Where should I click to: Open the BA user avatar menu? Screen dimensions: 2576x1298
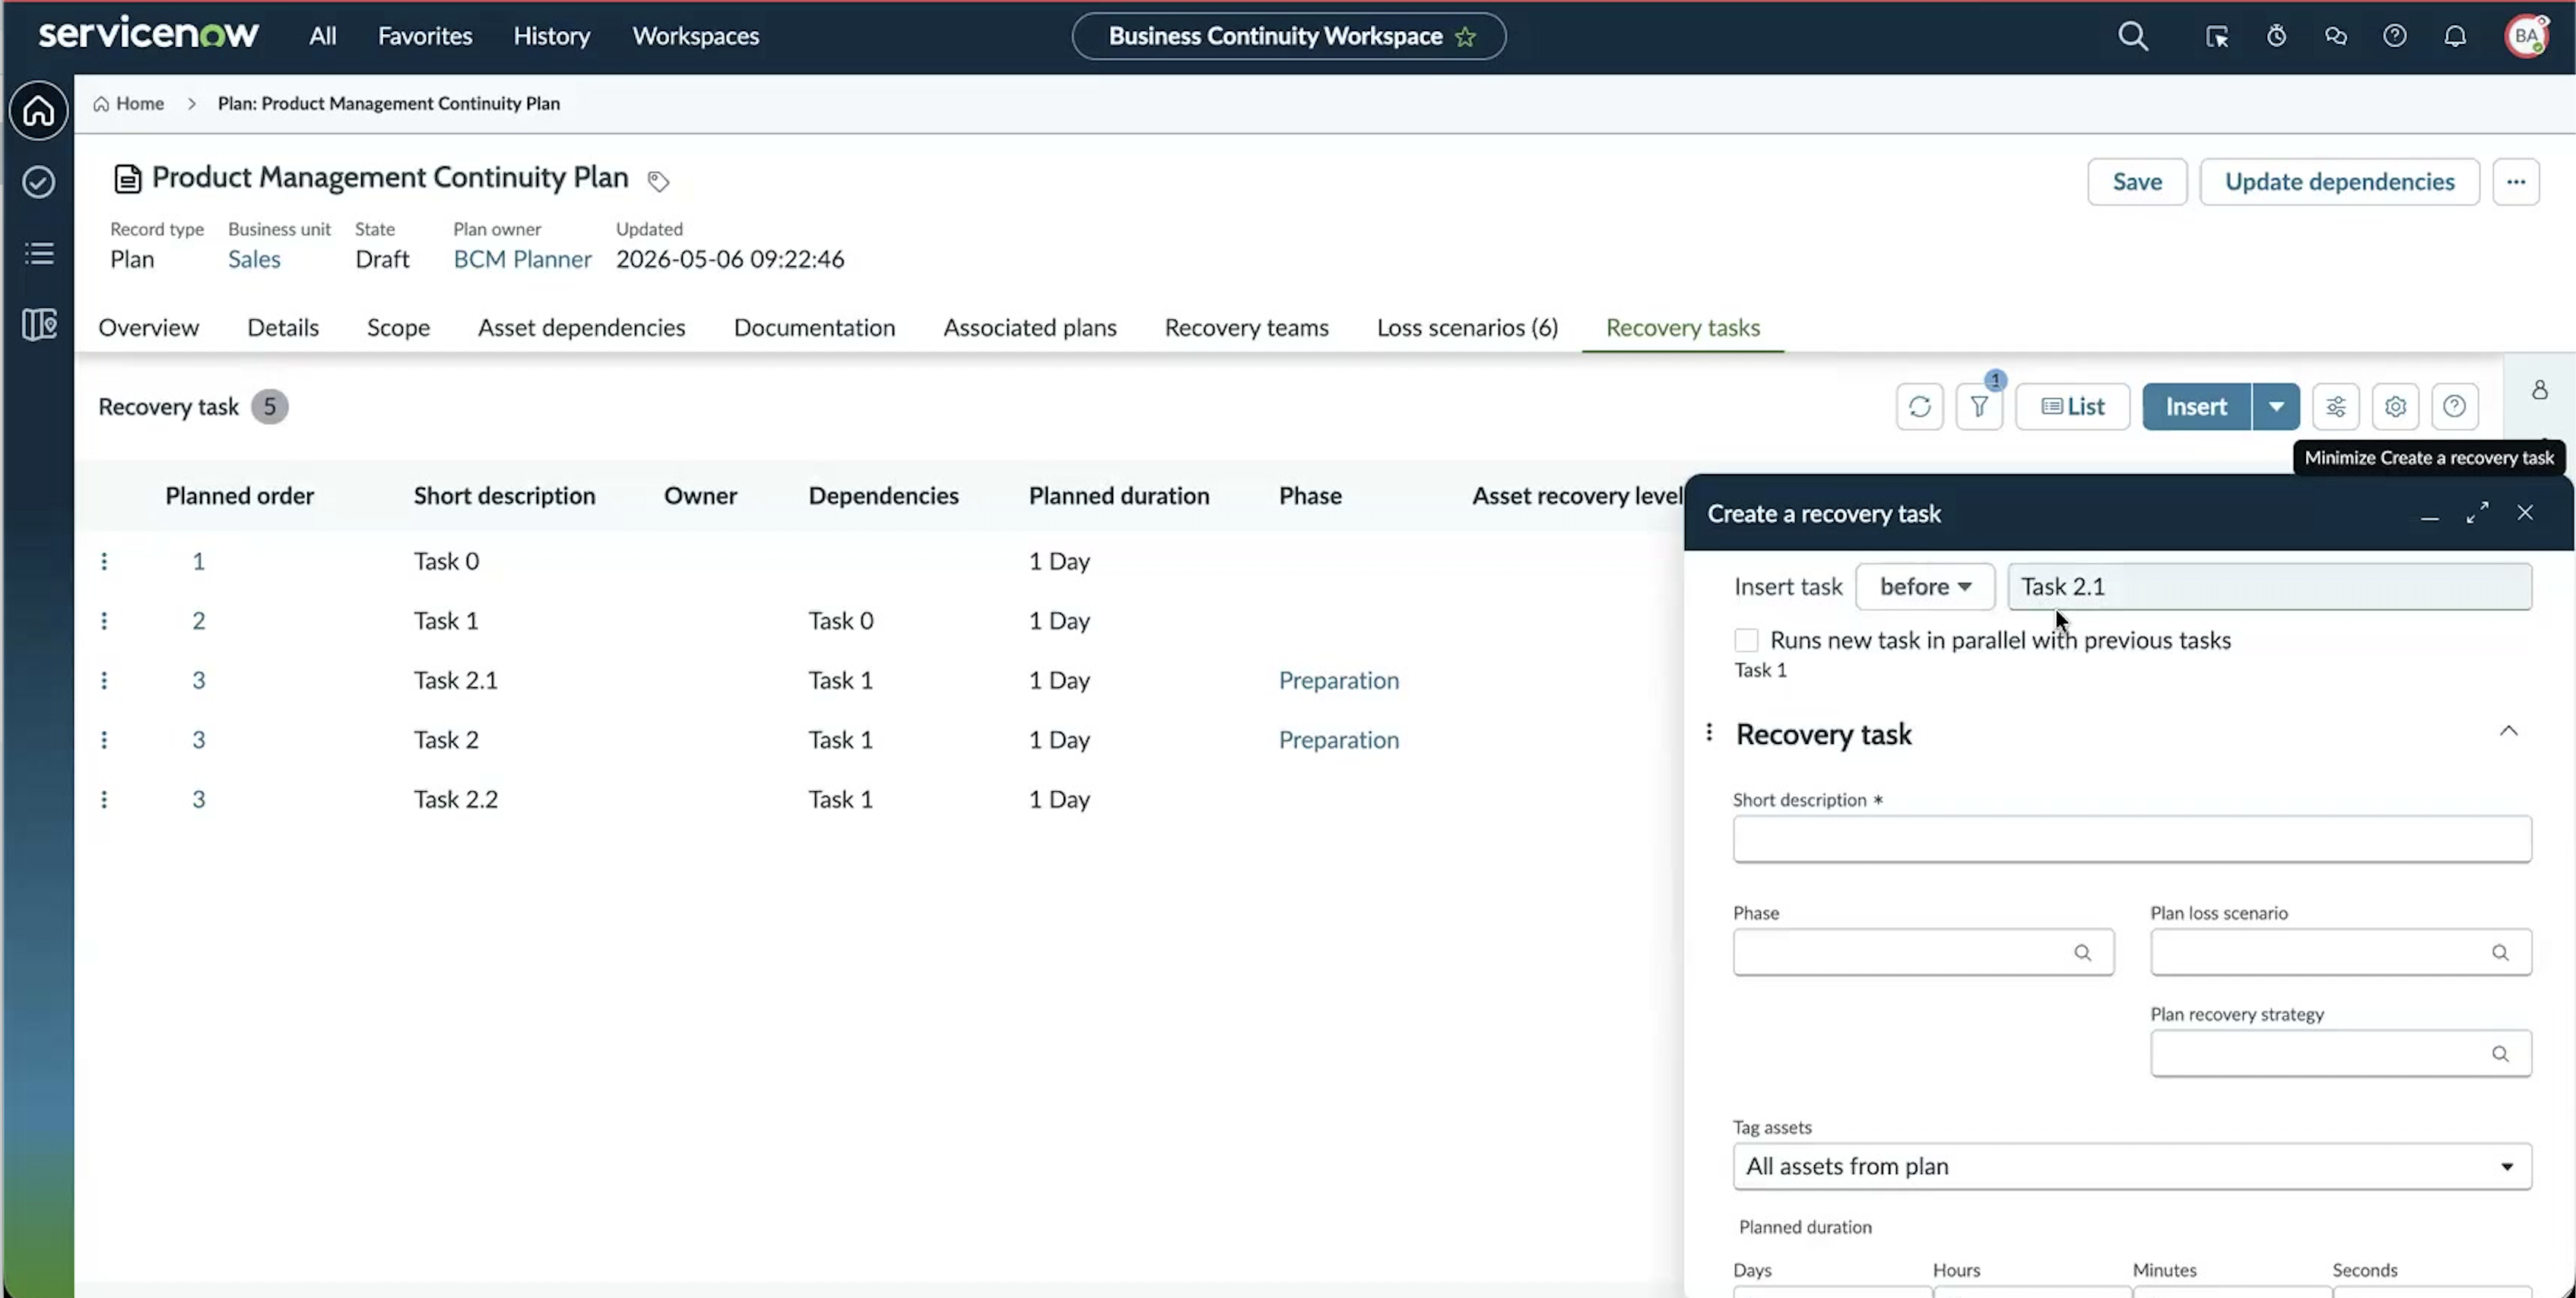coord(2526,36)
